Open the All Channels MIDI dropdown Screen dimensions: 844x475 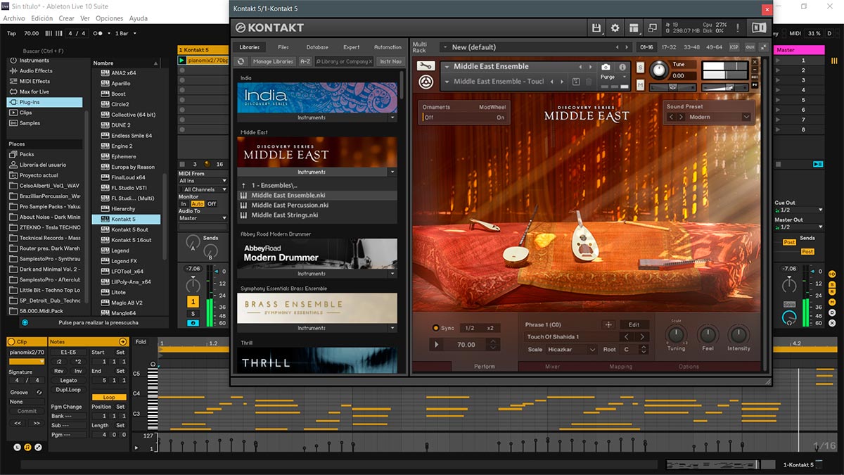(x=203, y=189)
